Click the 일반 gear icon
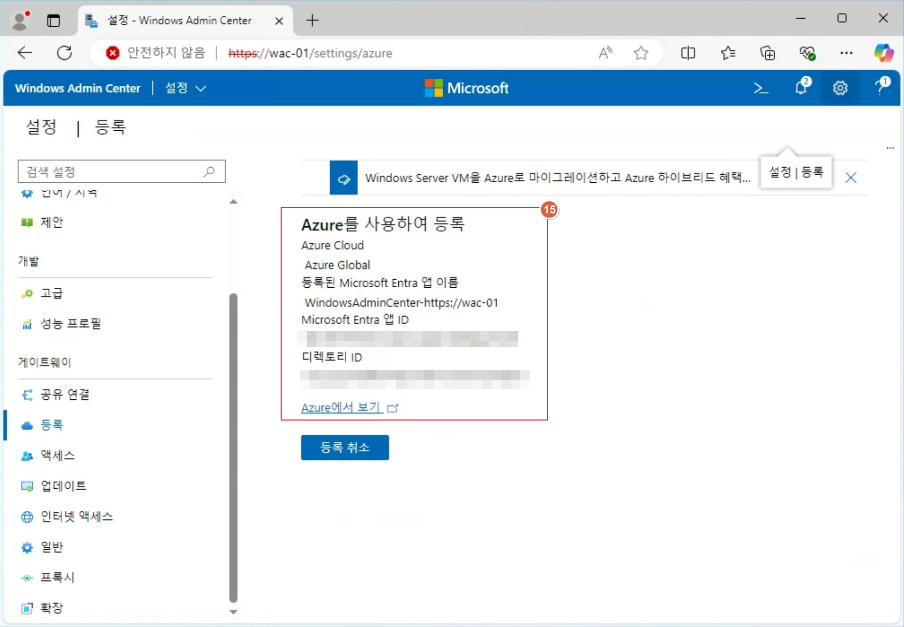904x627 pixels. (x=27, y=547)
